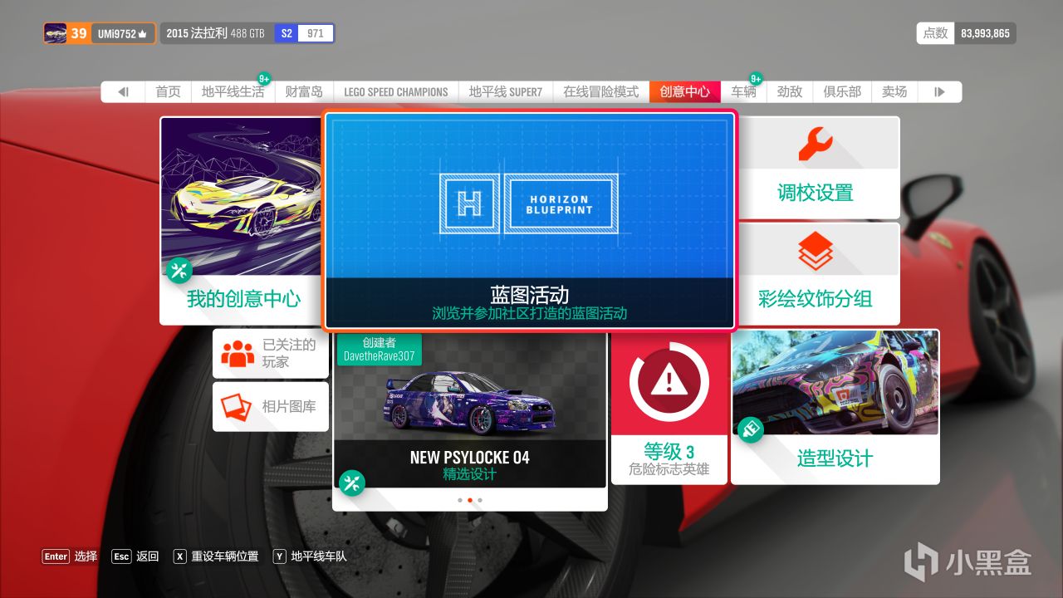1063x598 pixels.
Task: Click the 返回 prompt label
Action: [147, 556]
